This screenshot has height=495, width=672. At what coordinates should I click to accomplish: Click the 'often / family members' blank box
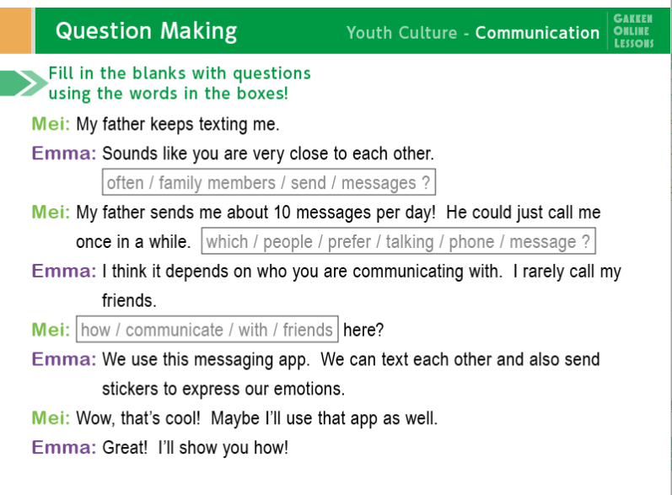point(269,183)
